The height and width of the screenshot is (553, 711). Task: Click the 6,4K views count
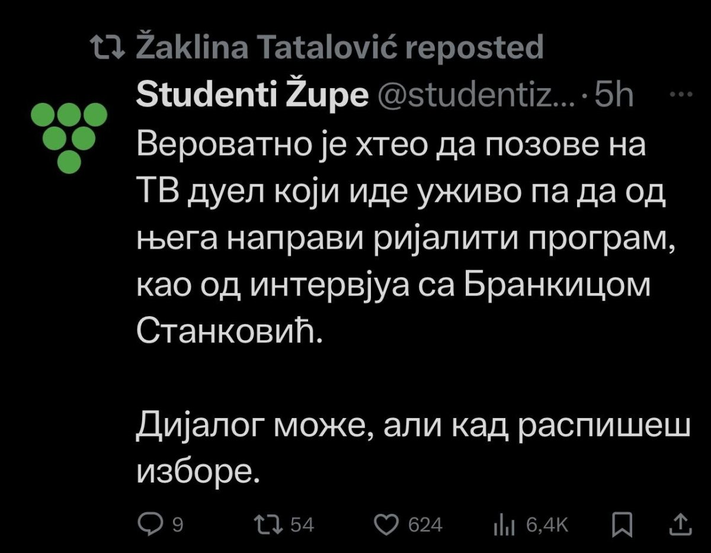(548, 524)
